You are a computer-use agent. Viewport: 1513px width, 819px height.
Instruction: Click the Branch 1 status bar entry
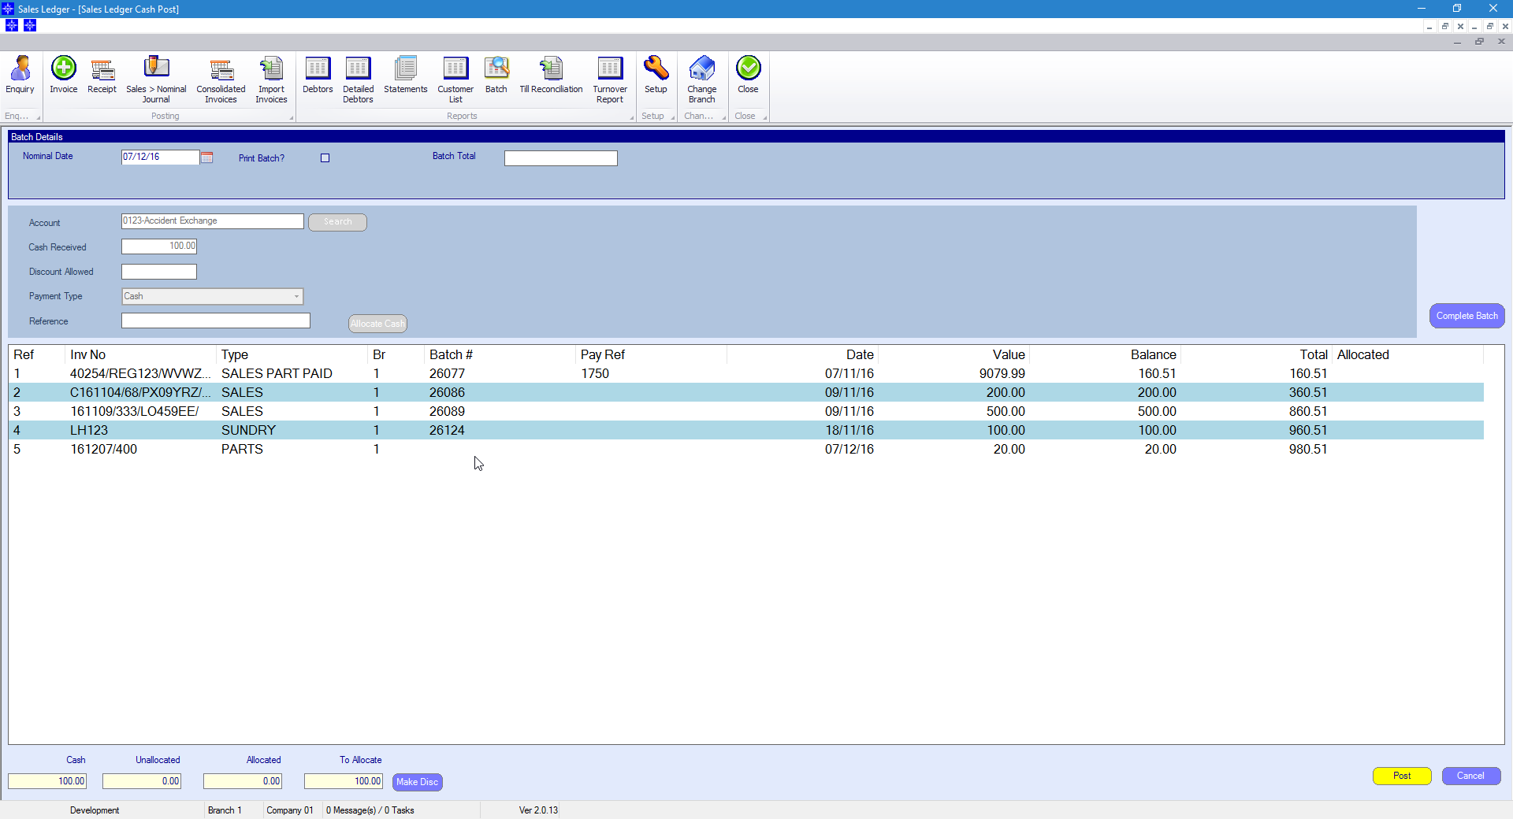(x=225, y=810)
